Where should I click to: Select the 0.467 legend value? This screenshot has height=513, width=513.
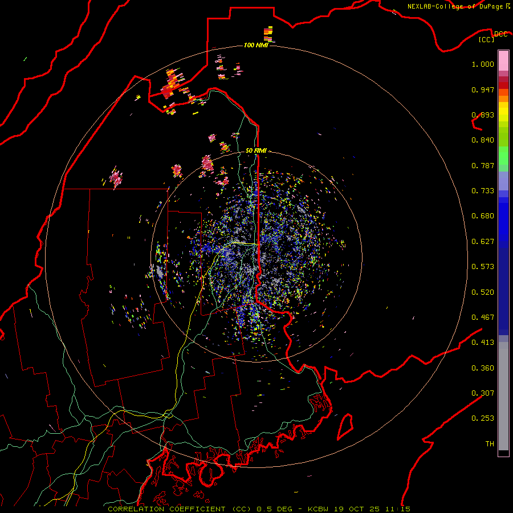[483, 317]
